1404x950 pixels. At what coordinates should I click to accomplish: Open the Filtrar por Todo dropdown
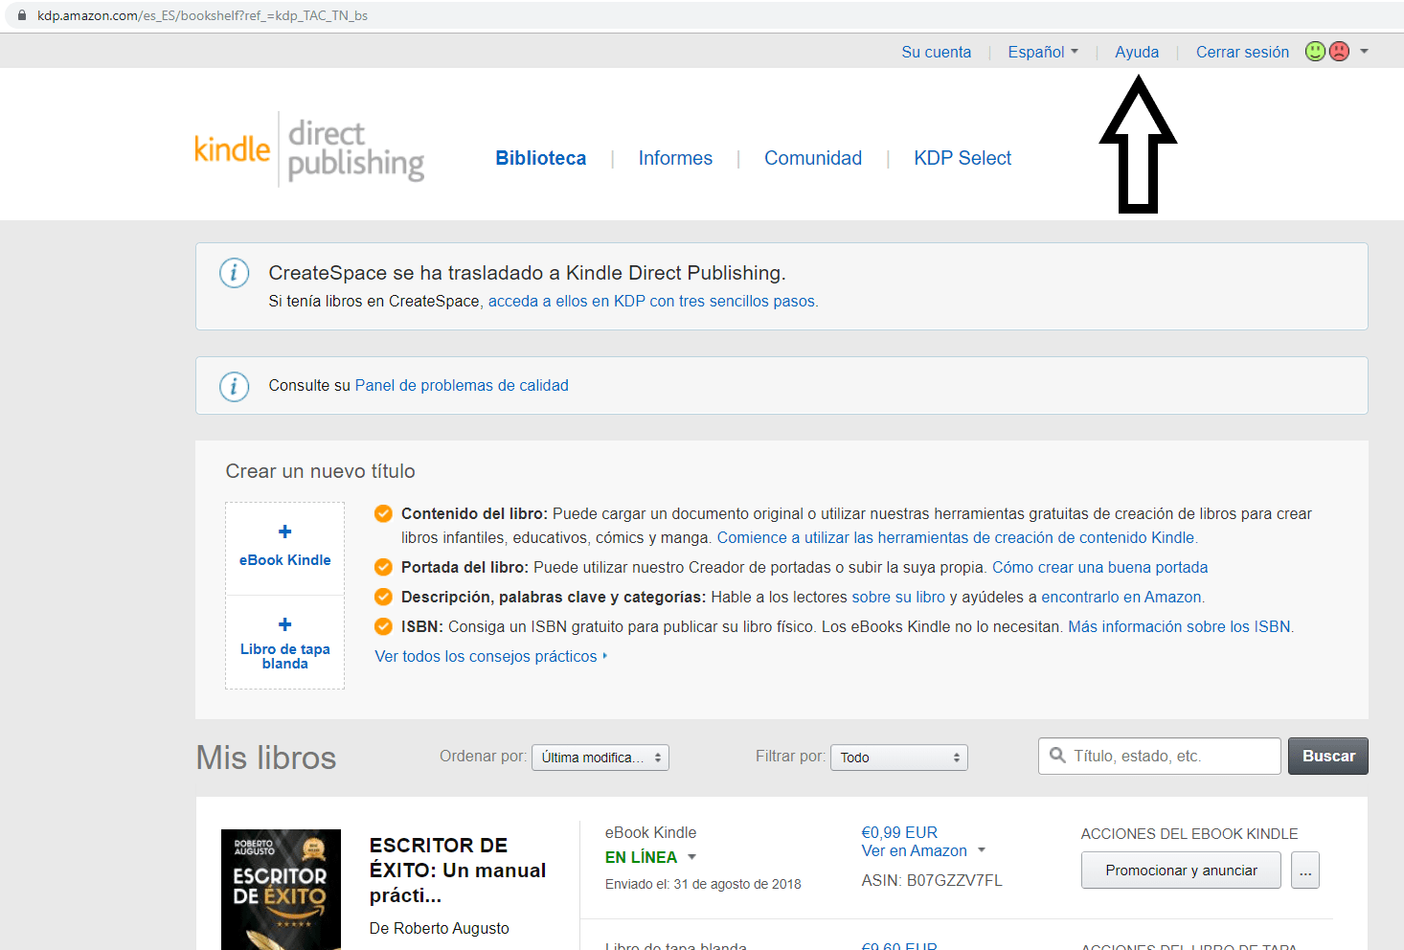click(x=899, y=758)
